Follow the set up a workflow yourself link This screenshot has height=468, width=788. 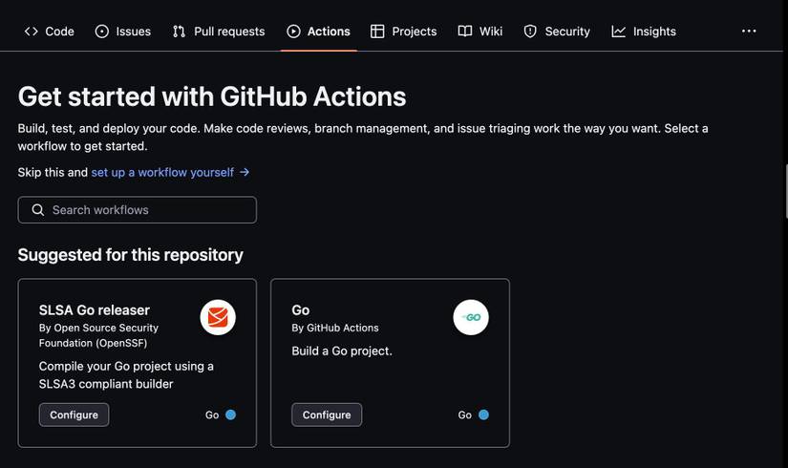[162, 173]
